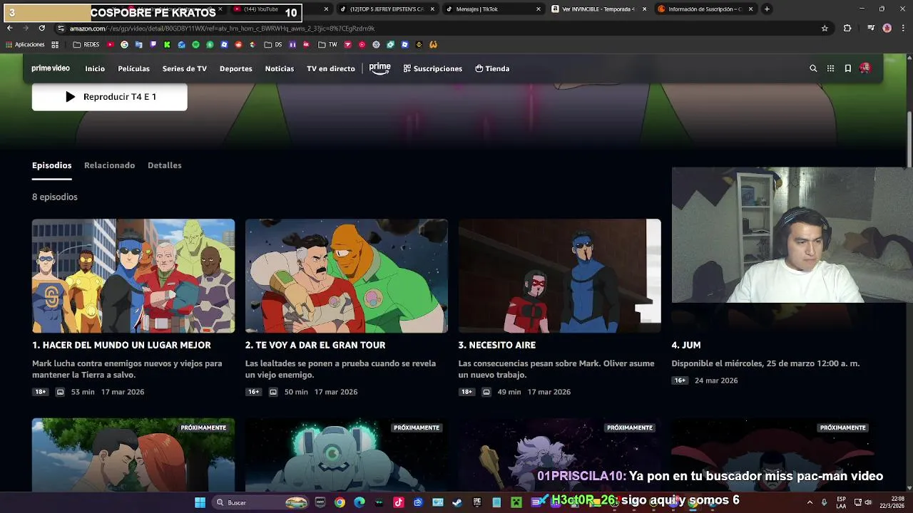The image size is (913, 513).
Task: Close the Ver INVINCIBLE tab
Action: (x=645, y=9)
